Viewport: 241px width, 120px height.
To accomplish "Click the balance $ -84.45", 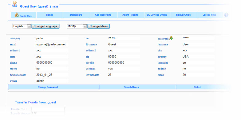I will click(x=54, y=7).
